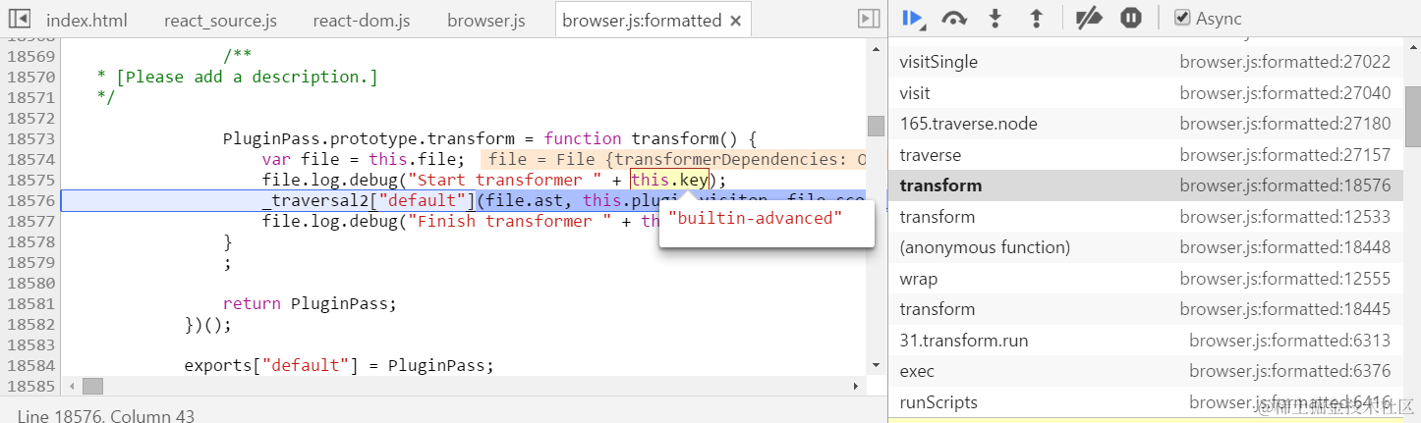
Task: Set breakpoint on line number 18574
Action: coord(30,159)
